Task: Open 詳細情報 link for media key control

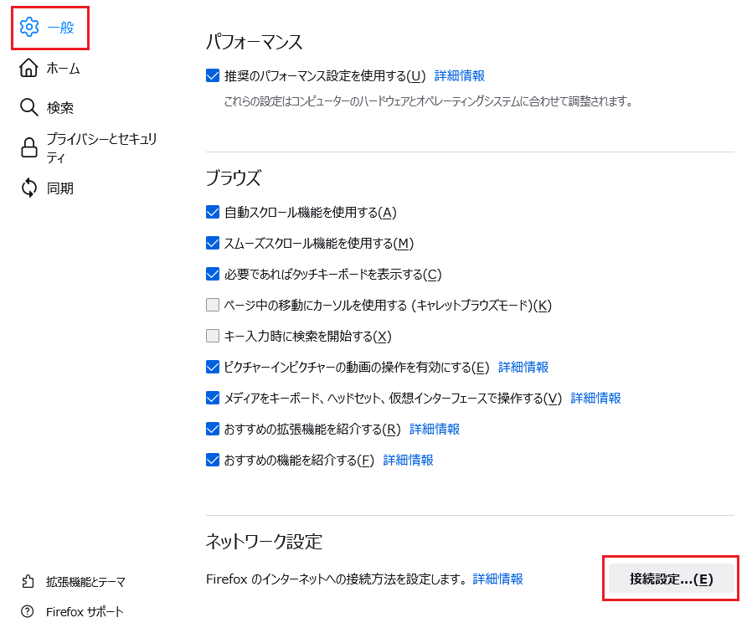Action: 595,398
